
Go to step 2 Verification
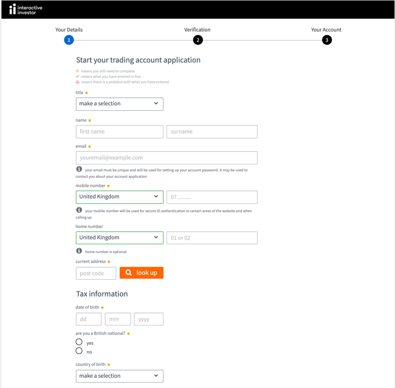click(198, 40)
